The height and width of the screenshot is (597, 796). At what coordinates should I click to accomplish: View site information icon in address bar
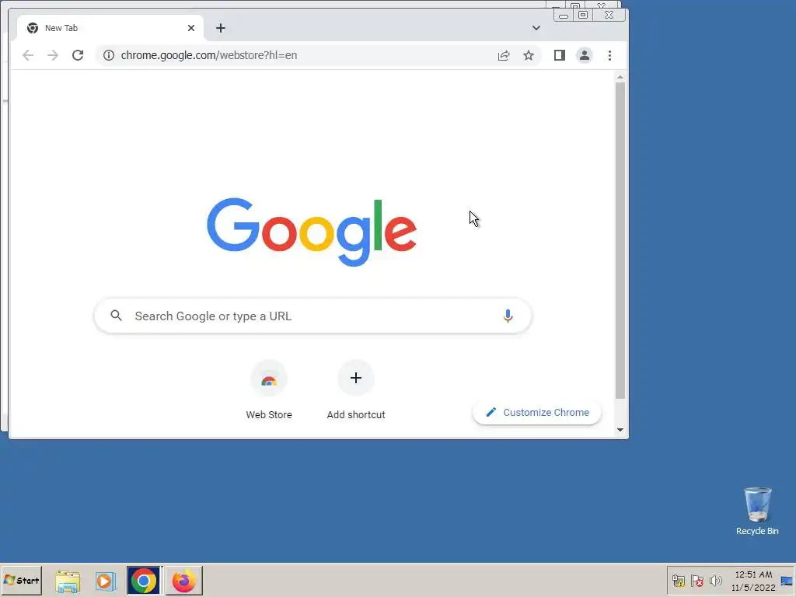109,55
